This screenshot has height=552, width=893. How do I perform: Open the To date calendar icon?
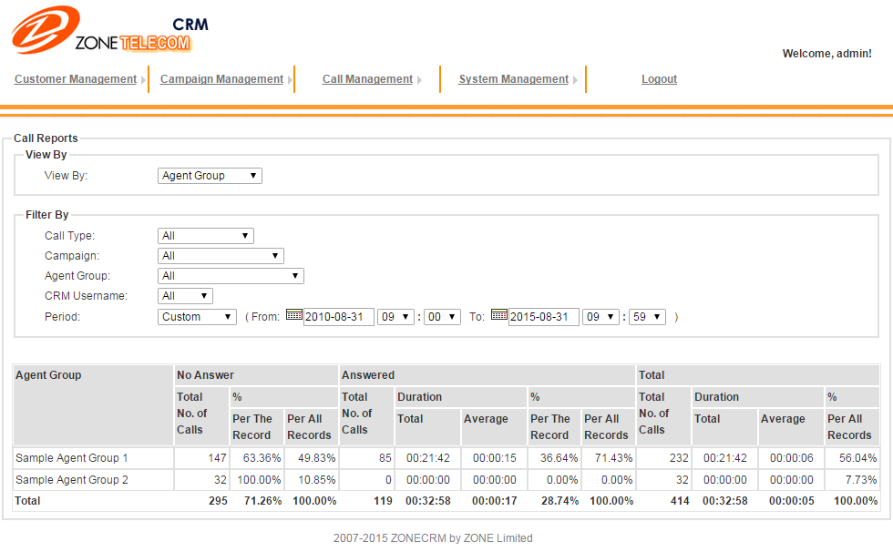tap(498, 315)
